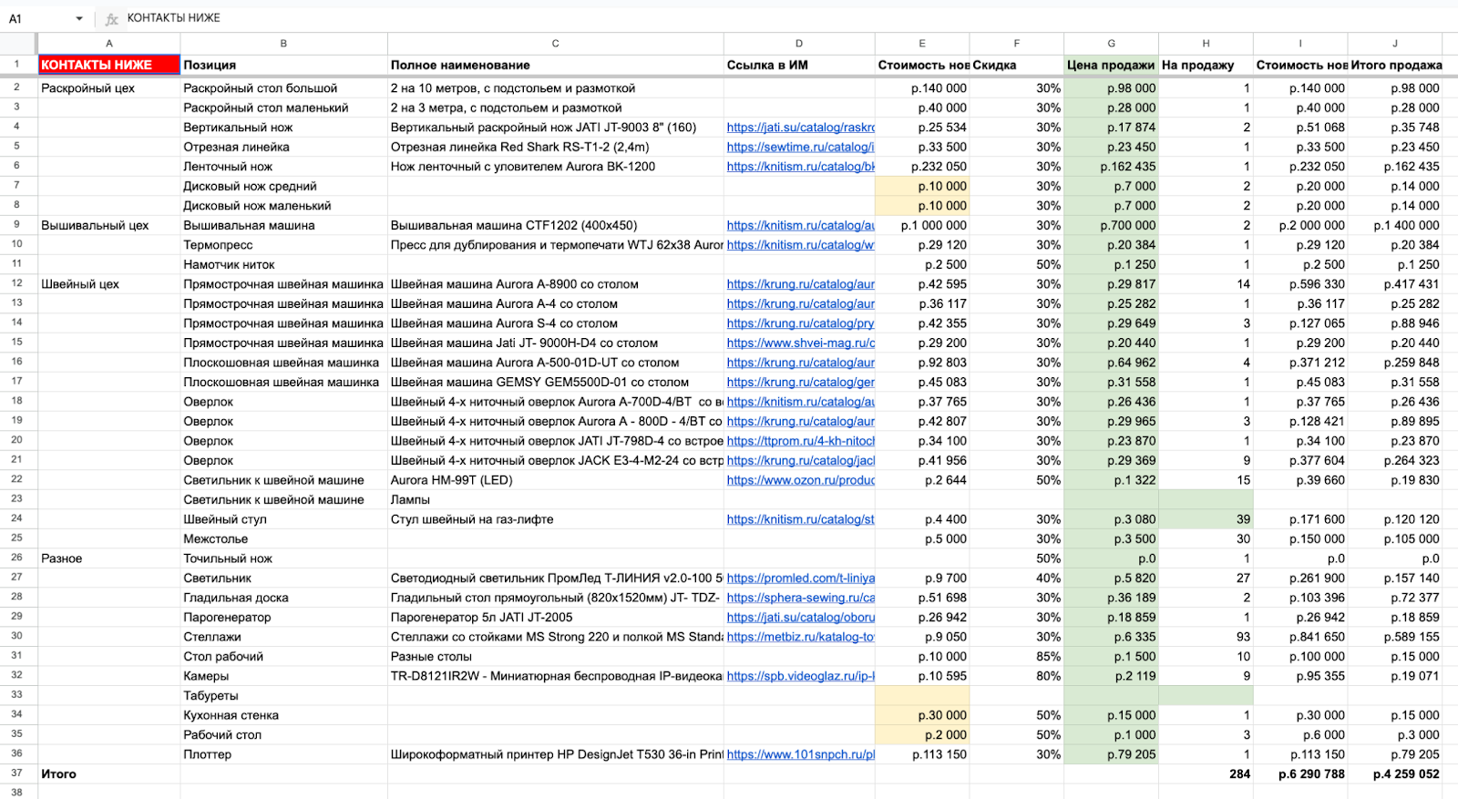Select the Кухонная стенка cell

(x=283, y=715)
